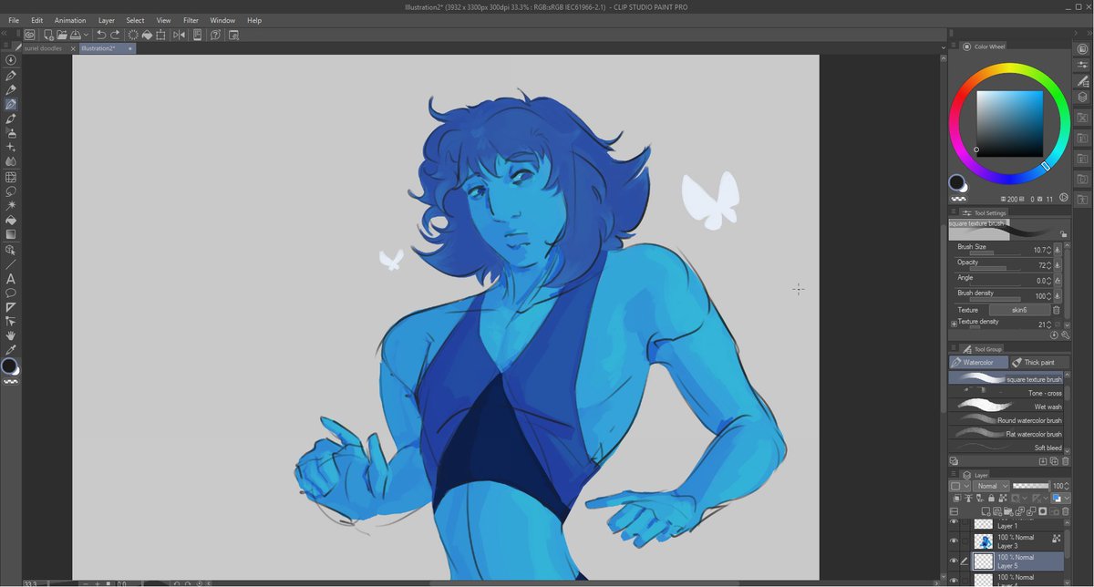This screenshot has height=587, width=1094.
Task: Open the Filter menu
Action: point(191,20)
